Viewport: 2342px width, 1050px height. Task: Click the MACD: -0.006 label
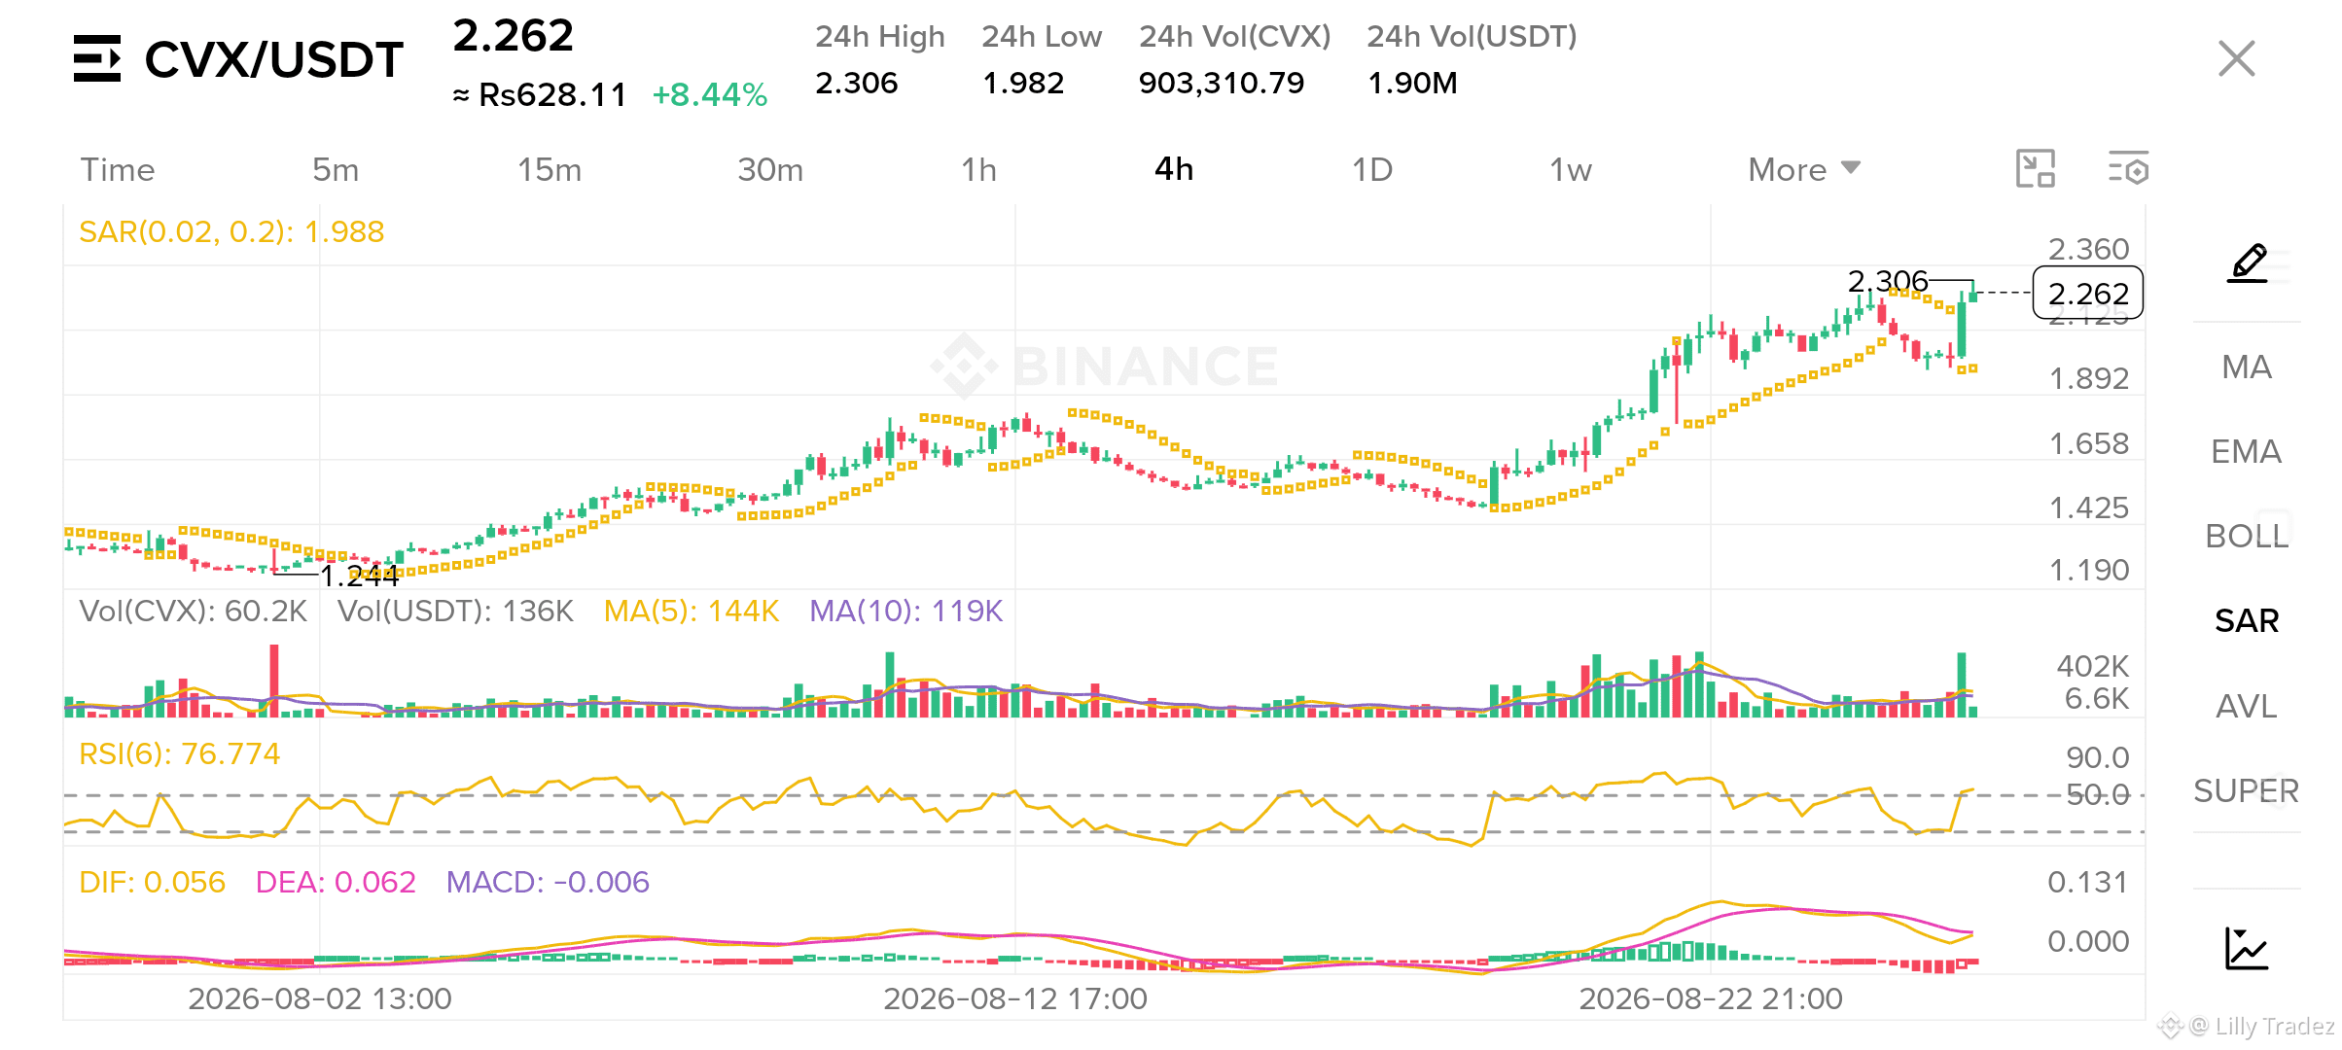tap(548, 882)
